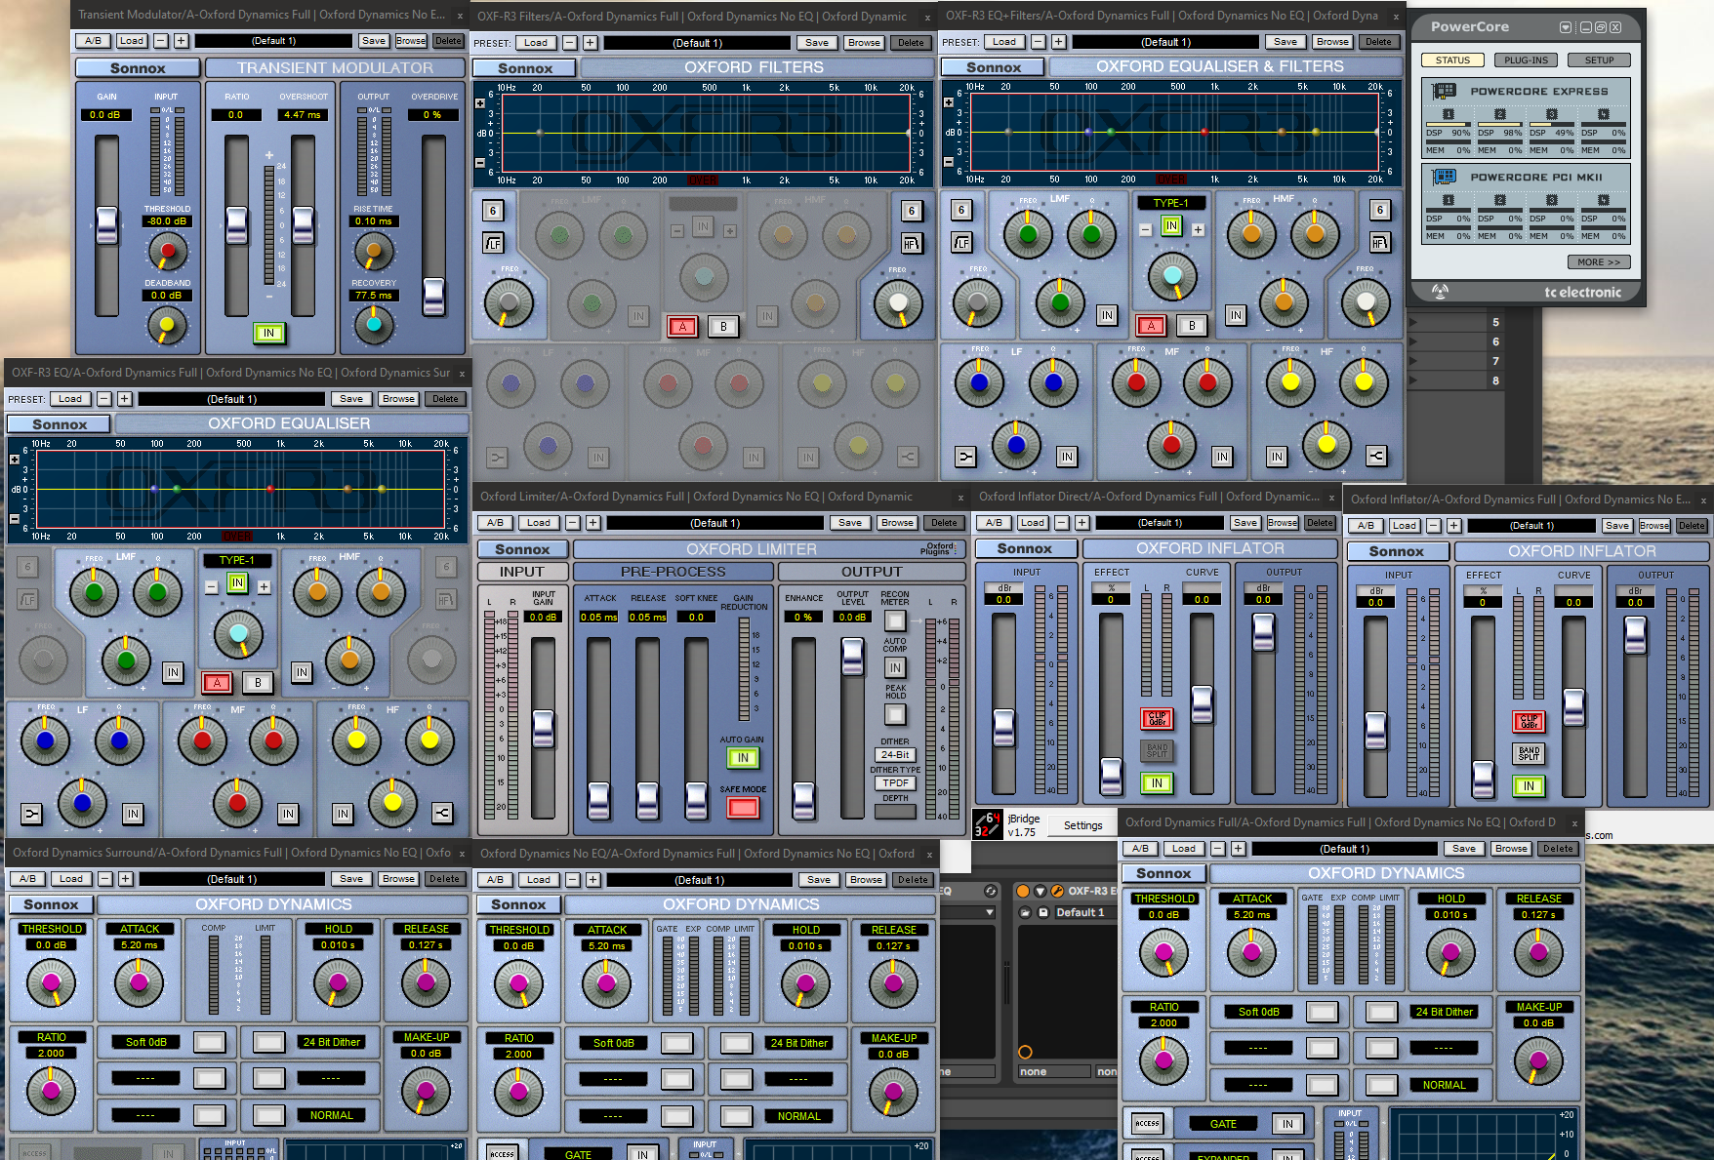The width and height of the screenshot is (1714, 1160).
Task: Click the Oxford Limiter Output Level fader
Action: (852, 656)
